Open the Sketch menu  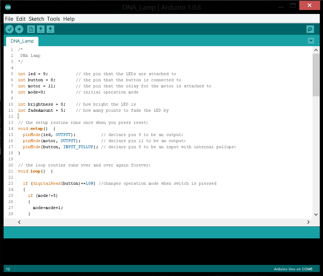coord(36,19)
